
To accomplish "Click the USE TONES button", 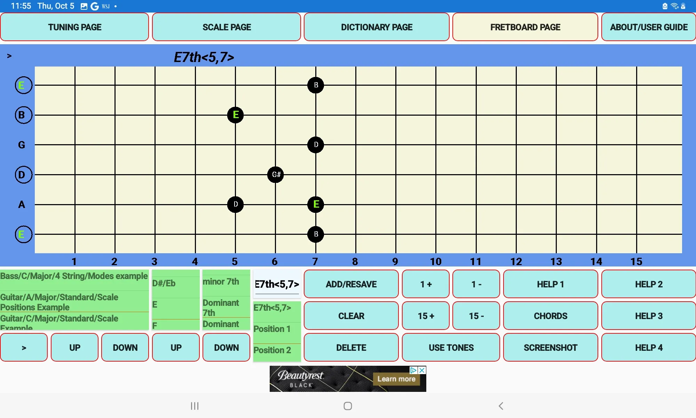I will [x=451, y=347].
